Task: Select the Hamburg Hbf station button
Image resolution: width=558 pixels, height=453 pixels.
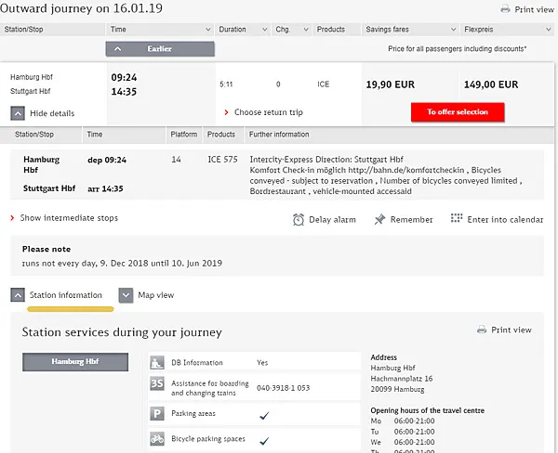Action: click(75, 362)
